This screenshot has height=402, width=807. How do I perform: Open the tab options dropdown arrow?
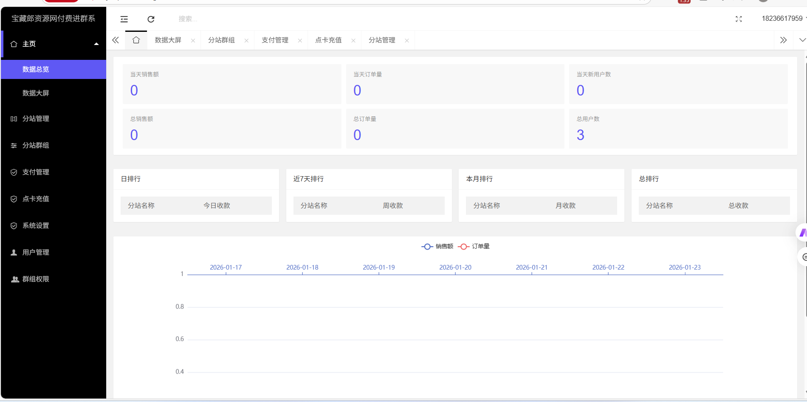click(x=802, y=40)
